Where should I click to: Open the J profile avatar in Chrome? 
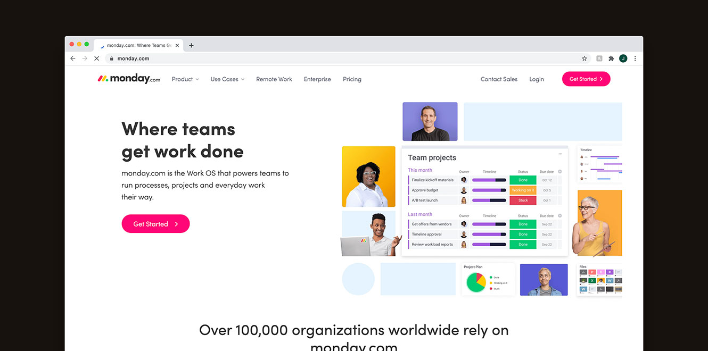point(623,59)
